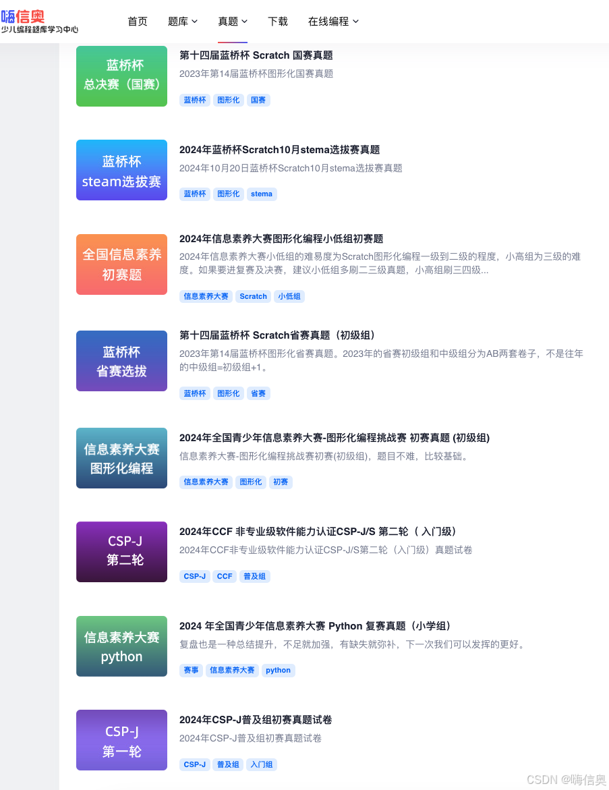609x790 pixels.
Task: Expand the 在线编程 dropdown menu
Action: 333,21
